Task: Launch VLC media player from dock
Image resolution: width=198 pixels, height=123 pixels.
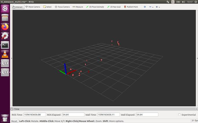Action: tap(5, 54)
